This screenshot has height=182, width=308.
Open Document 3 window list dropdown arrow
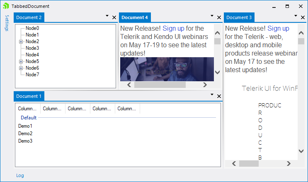point(296,16)
